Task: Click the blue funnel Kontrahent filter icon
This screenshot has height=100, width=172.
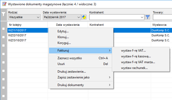Action: point(148,17)
